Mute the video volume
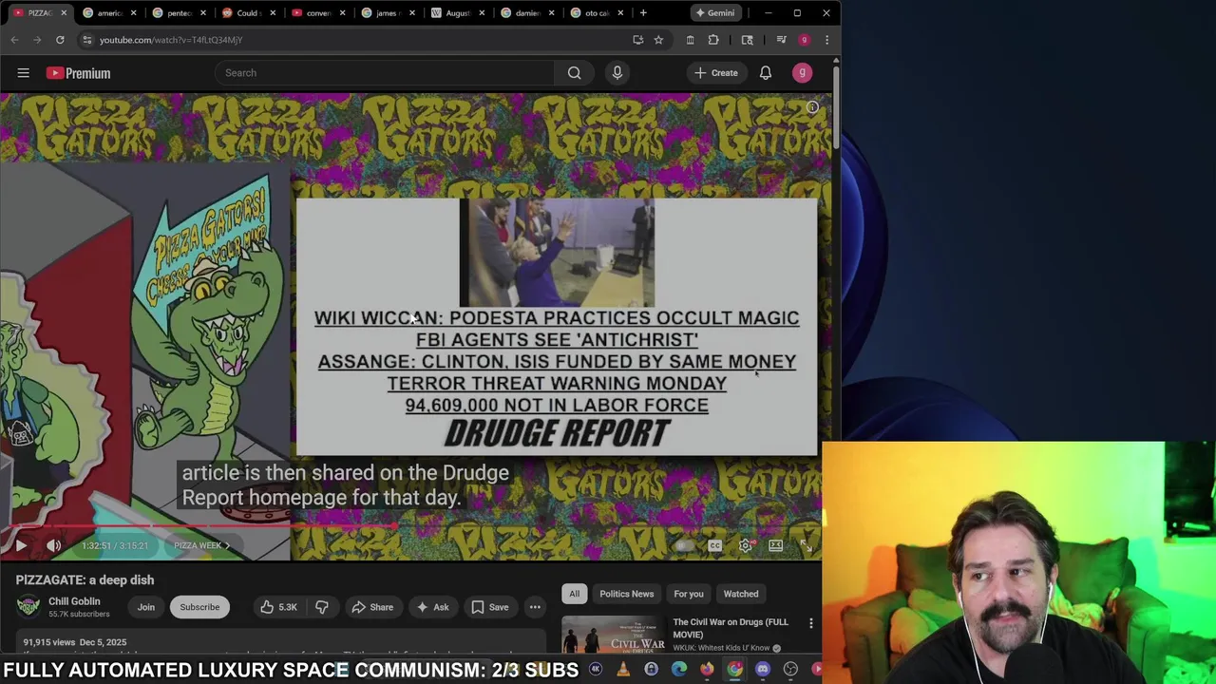Image resolution: width=1216 pixels, height=684 pixels. point(53,545)
